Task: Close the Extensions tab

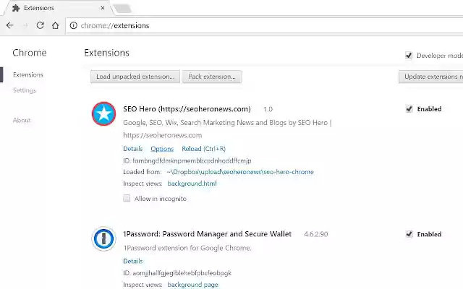Action: [103, 8]
